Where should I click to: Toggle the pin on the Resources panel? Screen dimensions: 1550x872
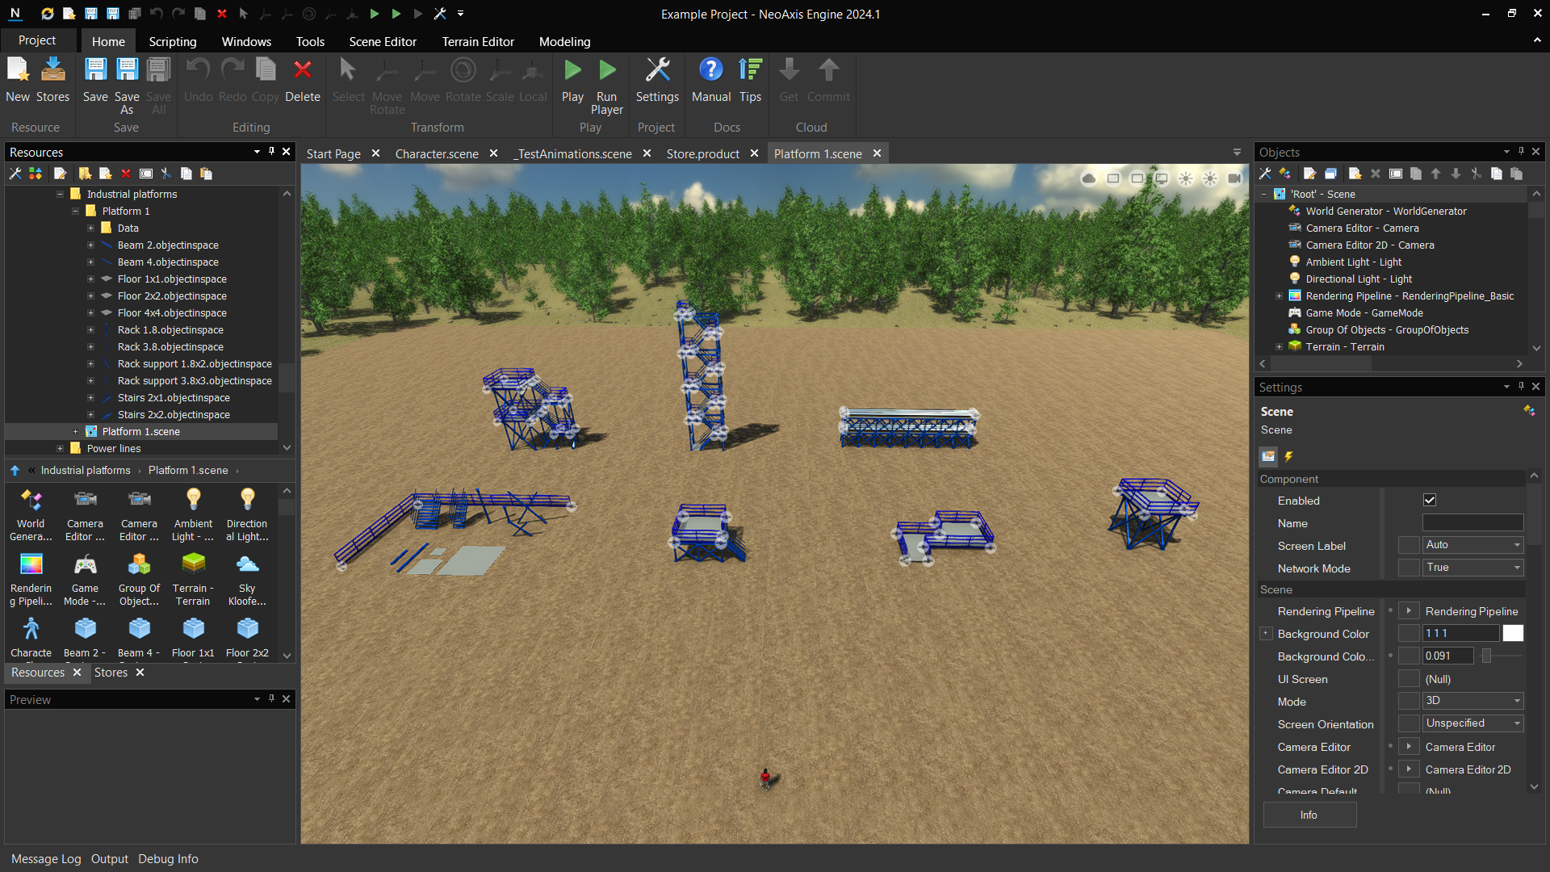(271, 152)
